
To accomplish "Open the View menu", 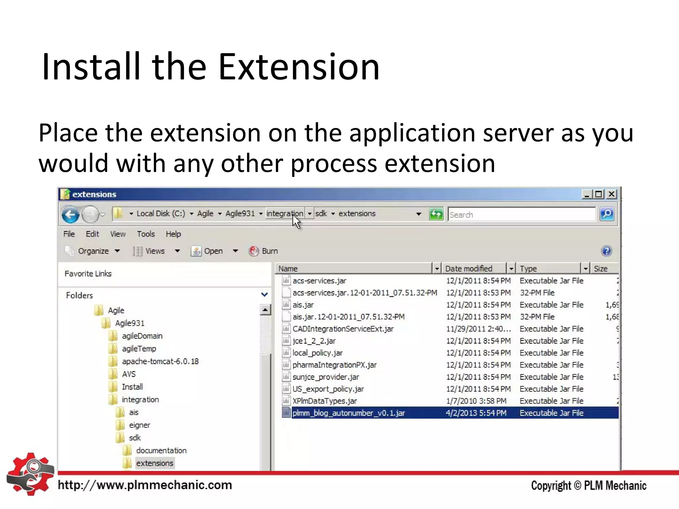I will [x=118, y=234].
